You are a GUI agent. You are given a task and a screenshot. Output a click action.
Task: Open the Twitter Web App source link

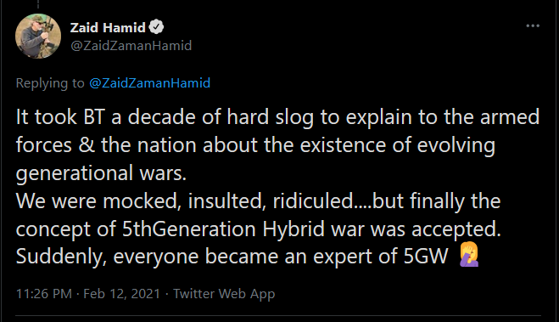point(224,294)
